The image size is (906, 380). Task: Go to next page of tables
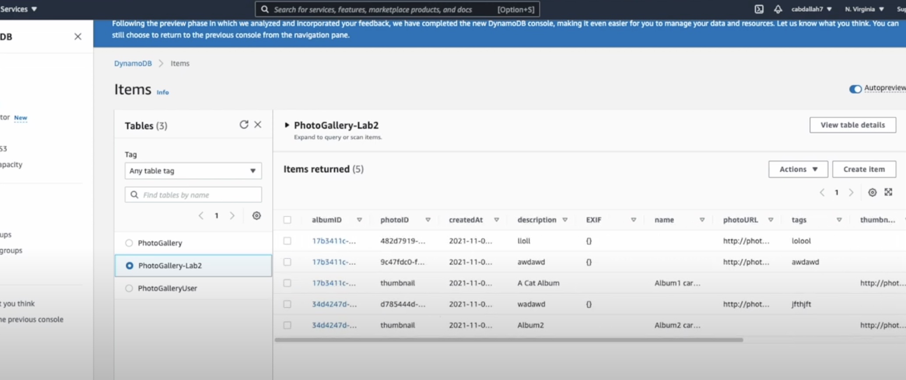pos(232,216)
